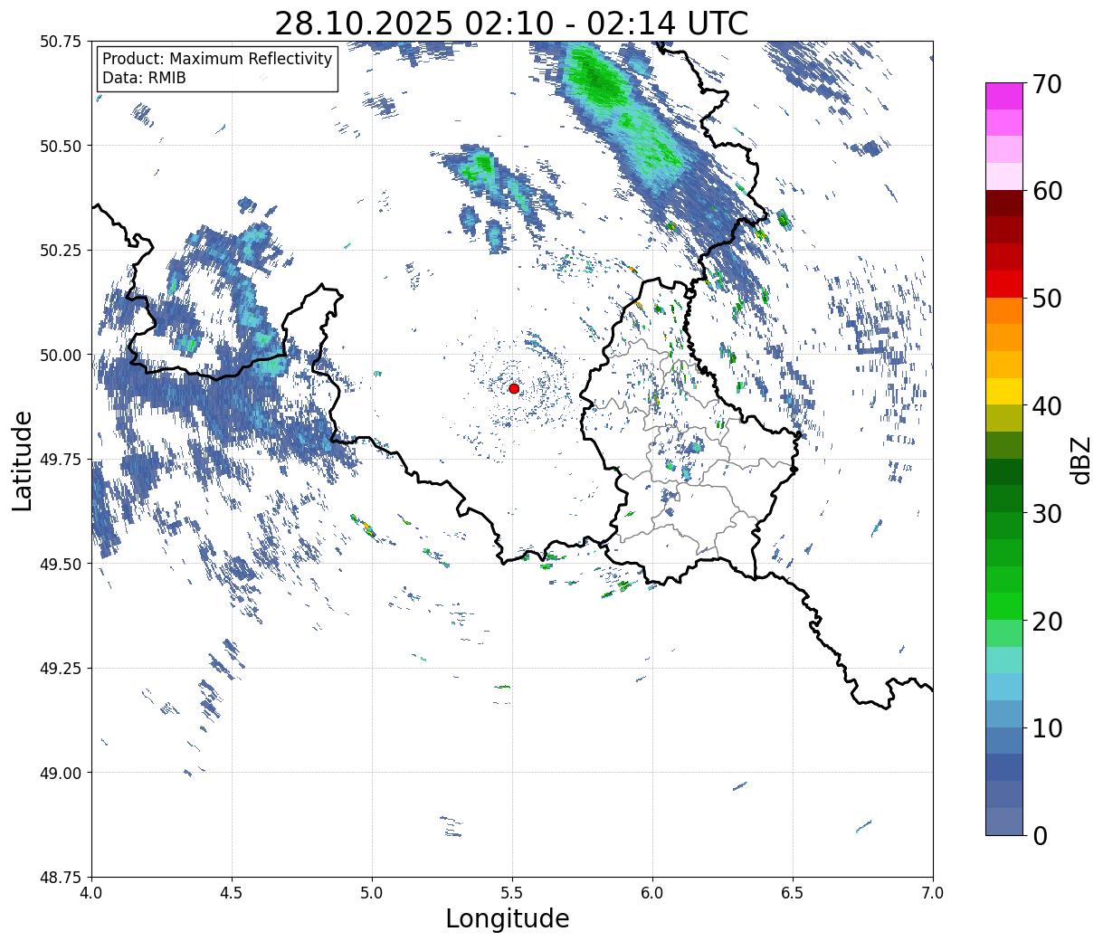Viewport: 1103px width, 941px height.
Task: Click the latitude tick label 50.50
Action: [61, 146]
